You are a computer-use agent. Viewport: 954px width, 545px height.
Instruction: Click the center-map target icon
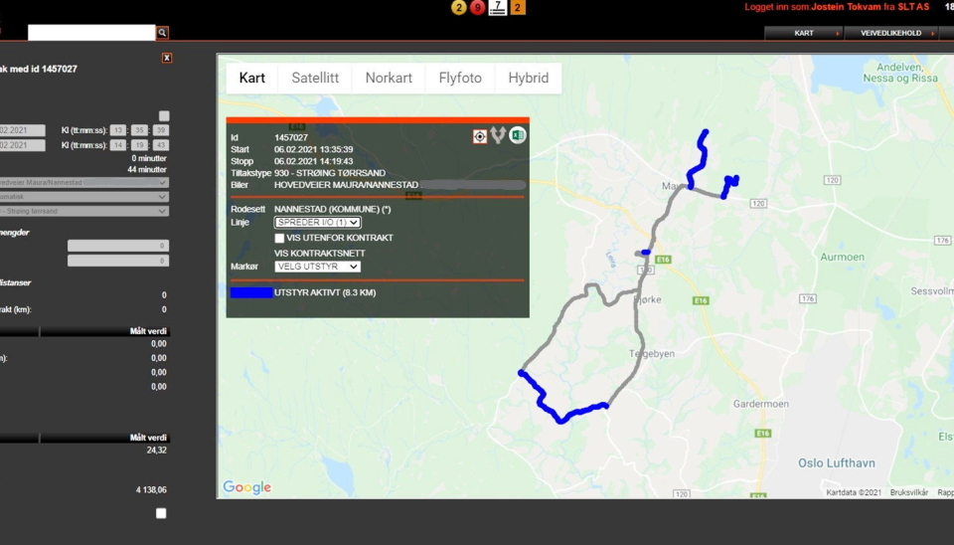click(x=480, y=136)
